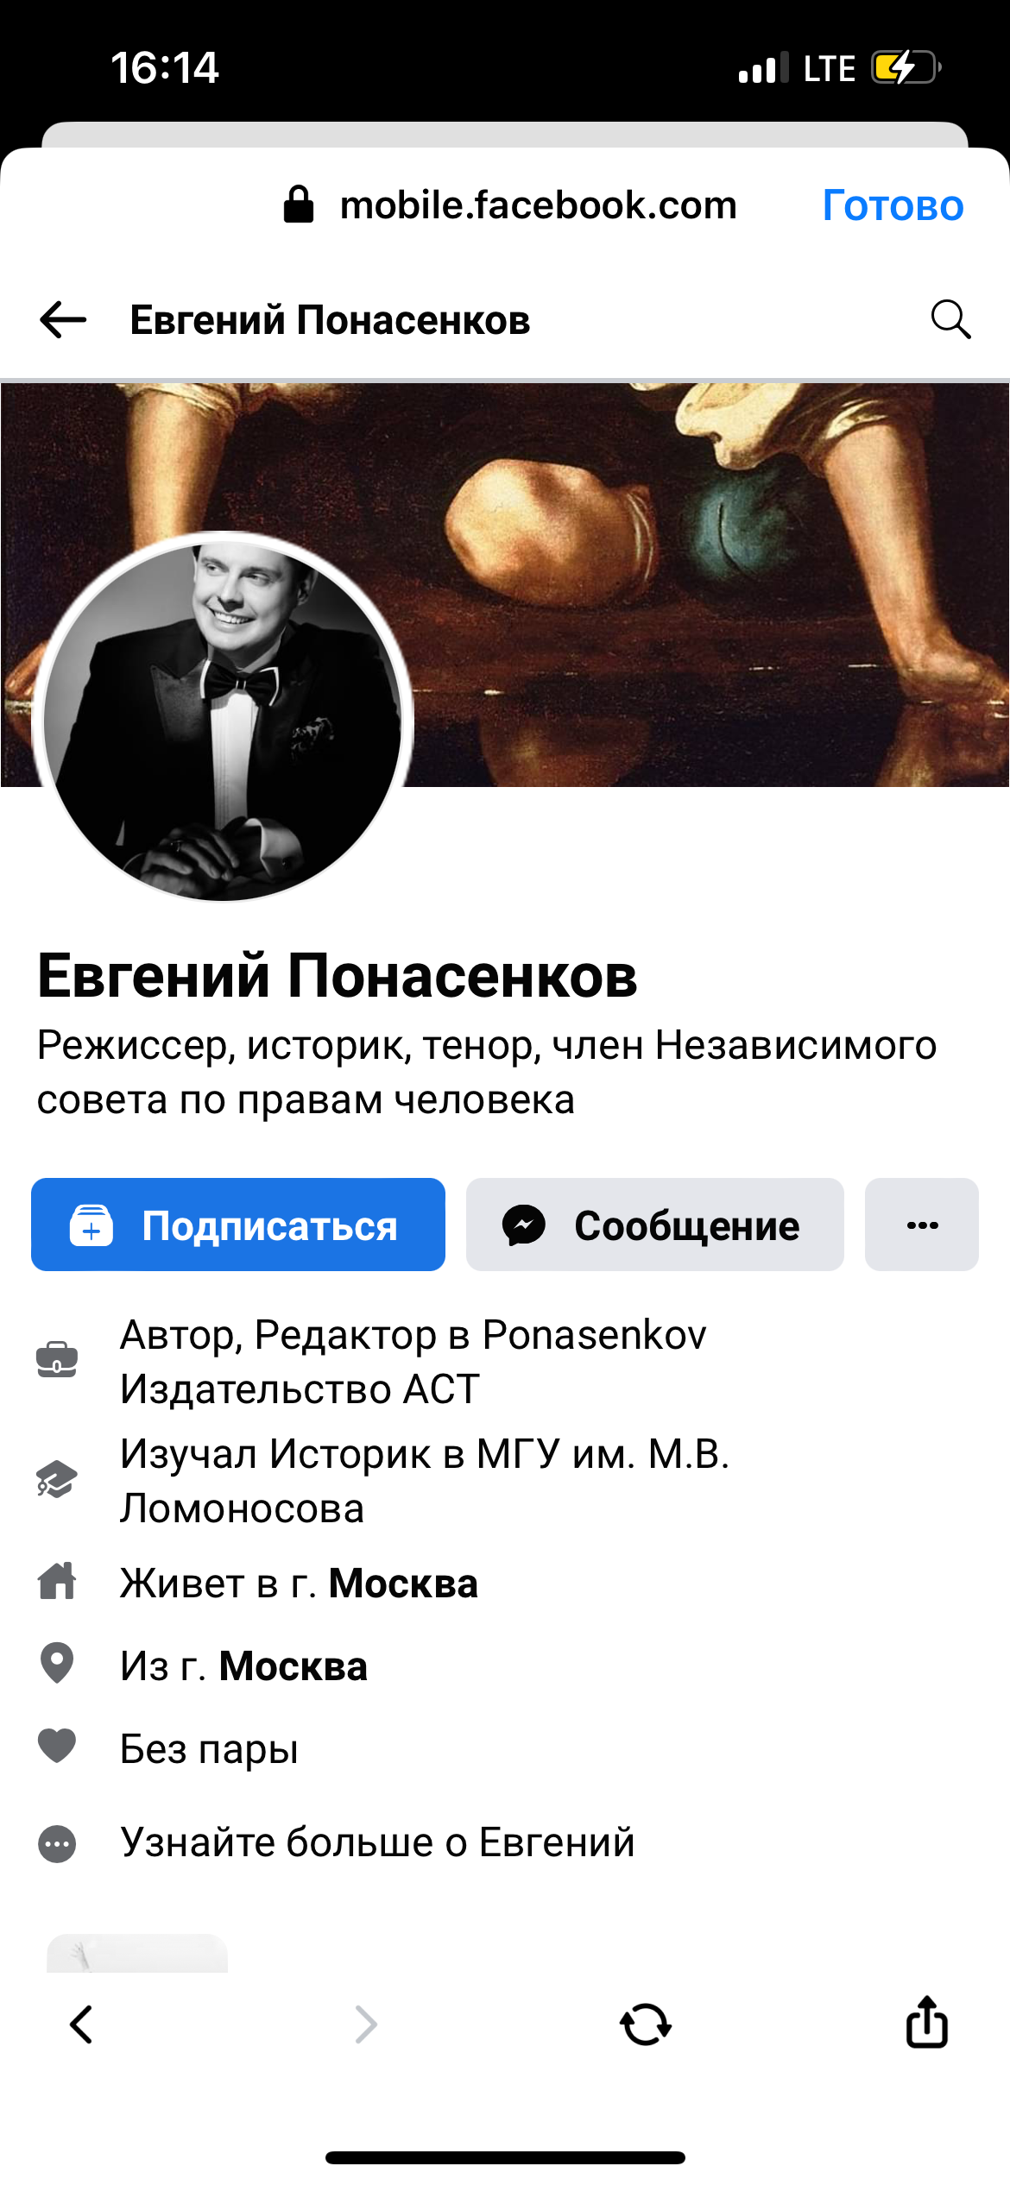
Task: Click the heart relationship status icon
Action: pyautogui.click(x=57, y=1747)
